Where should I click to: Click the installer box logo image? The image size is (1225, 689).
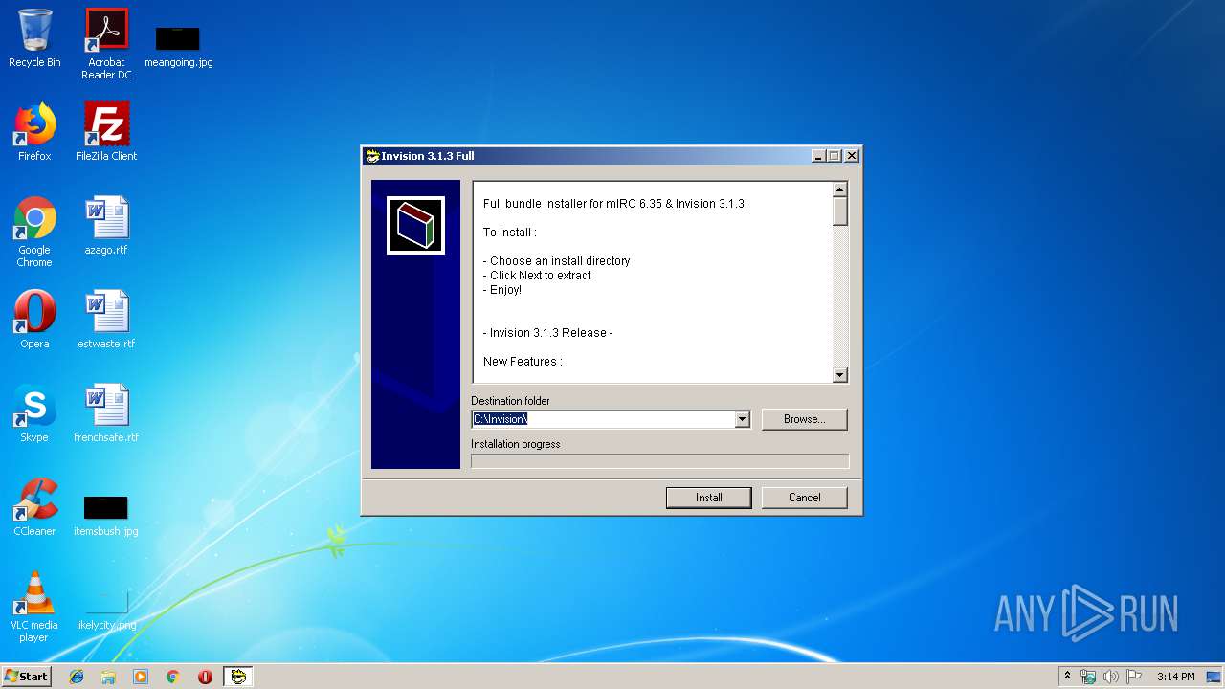(x=415, y=226)
